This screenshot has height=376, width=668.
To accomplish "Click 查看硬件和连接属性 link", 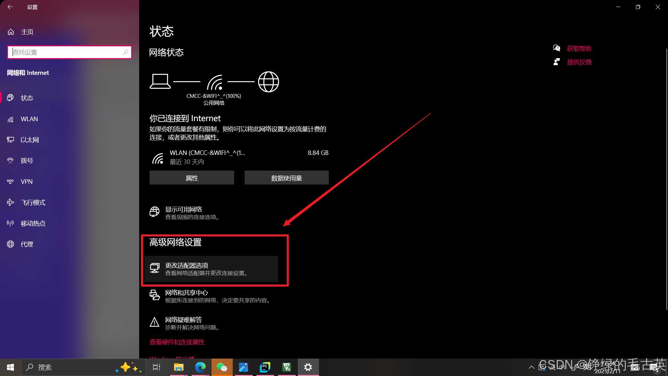I will [x=177, y=342].
